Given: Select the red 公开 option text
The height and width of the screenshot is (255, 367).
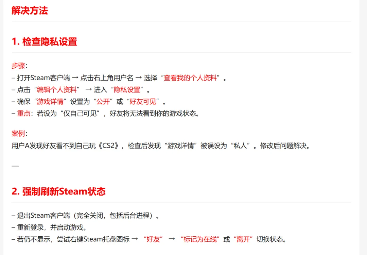Looking at the screenshot, I should [103, 102].
